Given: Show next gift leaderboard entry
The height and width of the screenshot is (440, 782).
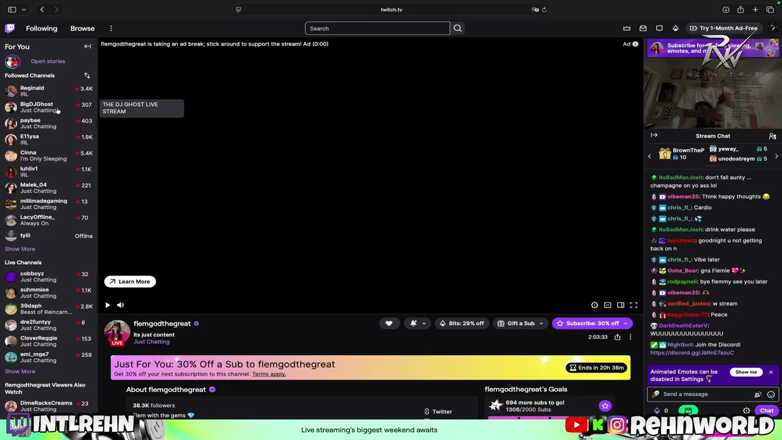Looking at the screenshot, I should pyautogui.click(x=777, y=156).
